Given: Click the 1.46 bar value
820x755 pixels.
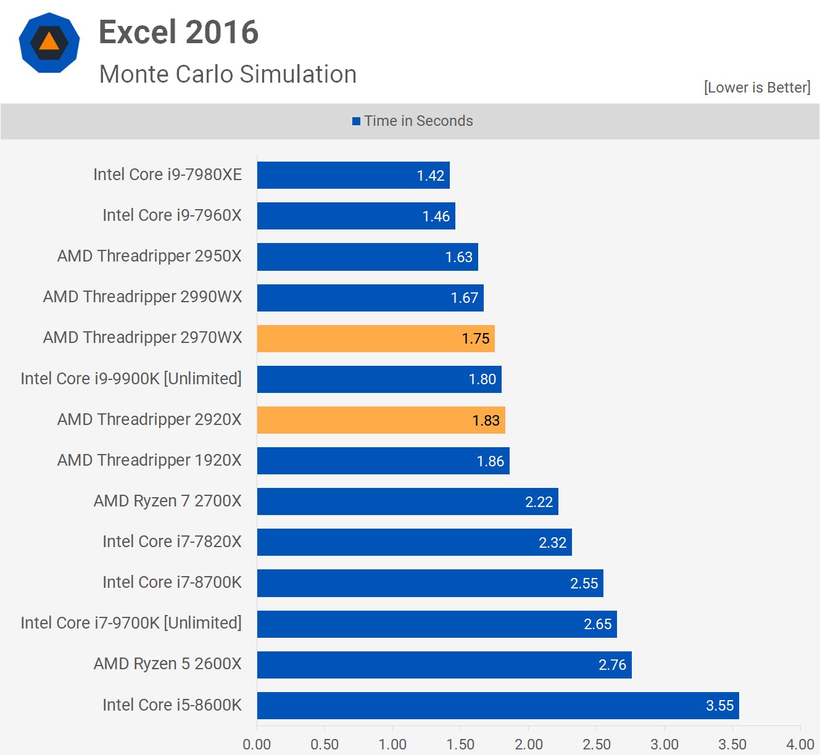Looking at the screenshot, I should click(x=436, y=217).
